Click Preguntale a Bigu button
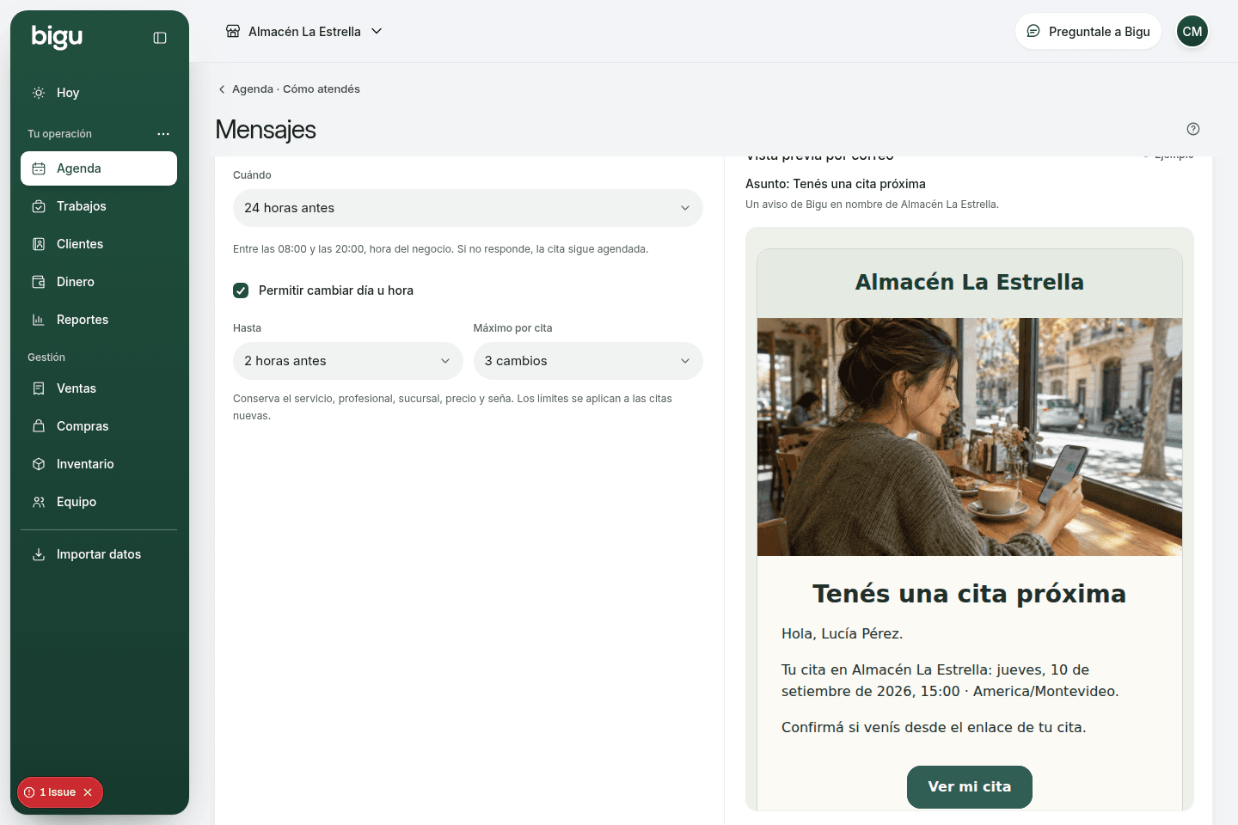 click(1088, 32)
